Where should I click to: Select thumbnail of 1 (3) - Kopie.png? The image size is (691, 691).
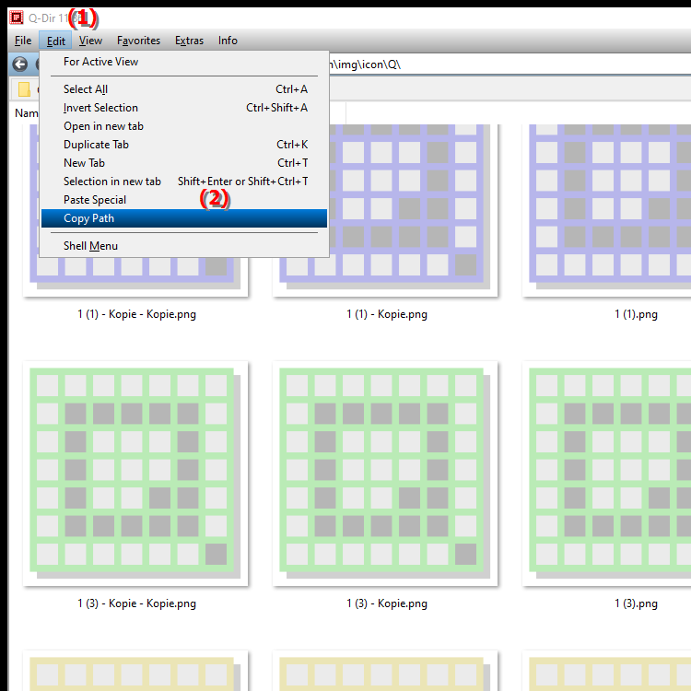[385, 474]
